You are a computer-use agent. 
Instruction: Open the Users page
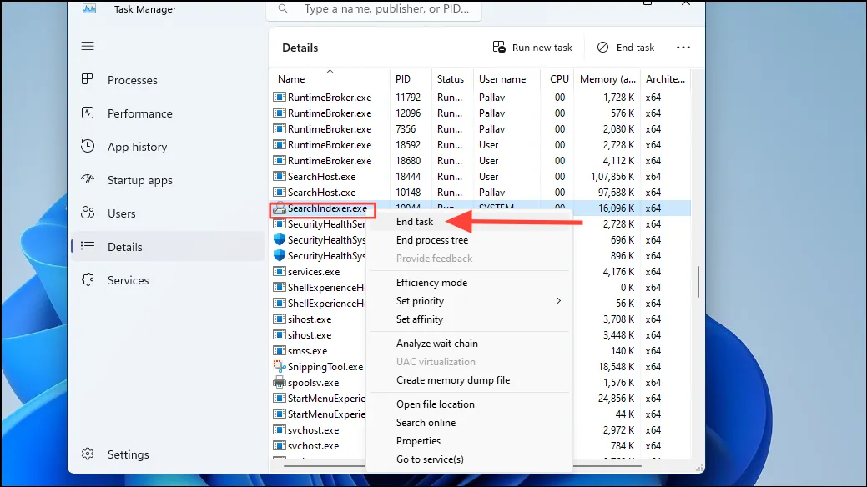tap(168, 213)
